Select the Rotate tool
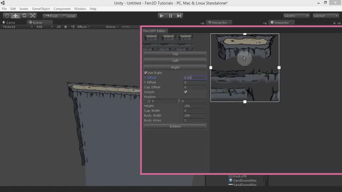 (x=24, y=16)
